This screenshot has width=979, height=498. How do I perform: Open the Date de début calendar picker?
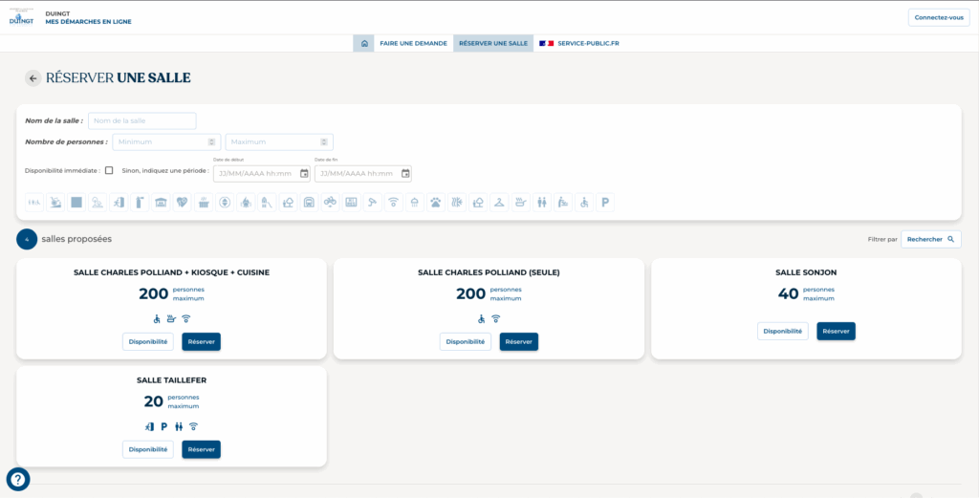pos(304,174)
